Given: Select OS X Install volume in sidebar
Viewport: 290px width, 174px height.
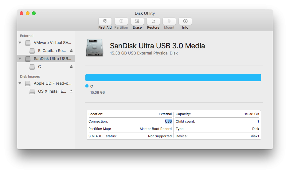Looking at the screenshot, I should pos(52,91).
